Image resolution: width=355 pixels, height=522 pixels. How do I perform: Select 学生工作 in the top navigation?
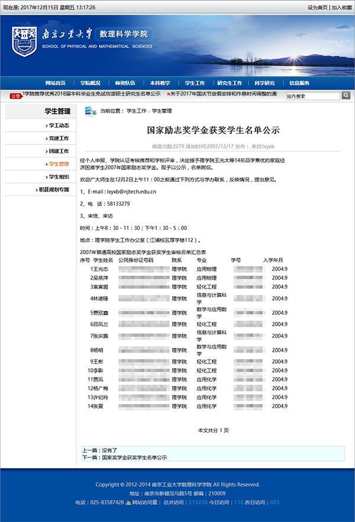[195, 83]
